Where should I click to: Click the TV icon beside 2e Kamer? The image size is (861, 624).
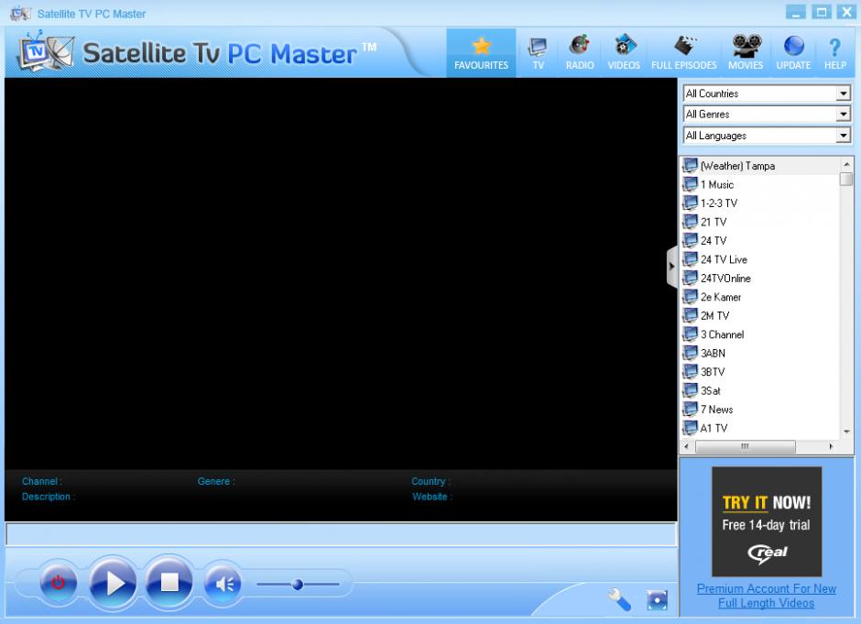pos(690,297)
